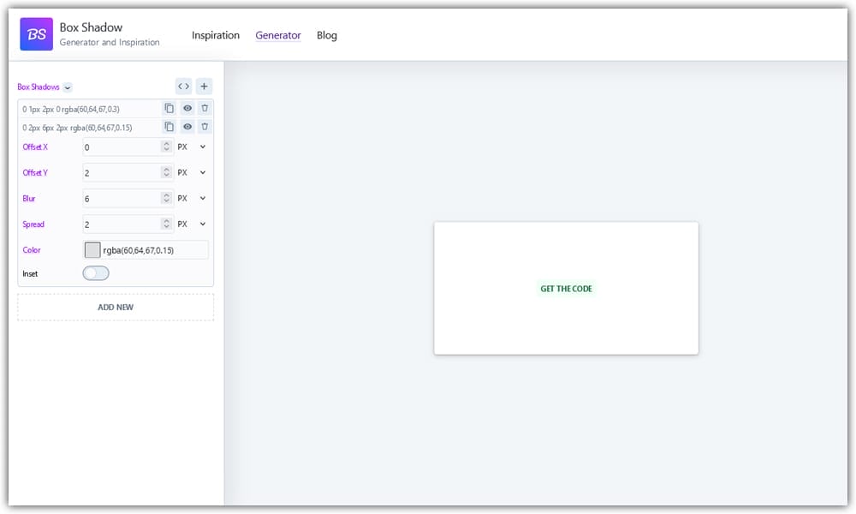Delete the second shadow layer
The image size is (856, 514).
(x=205, y=127)
